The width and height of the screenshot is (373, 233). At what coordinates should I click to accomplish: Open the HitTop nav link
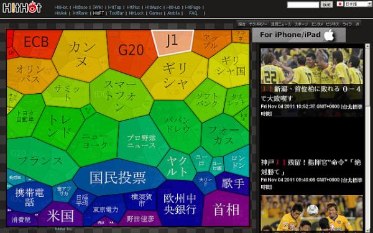(x=114, y=7)
